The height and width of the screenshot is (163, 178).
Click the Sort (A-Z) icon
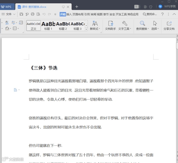(x=7, y=23)
